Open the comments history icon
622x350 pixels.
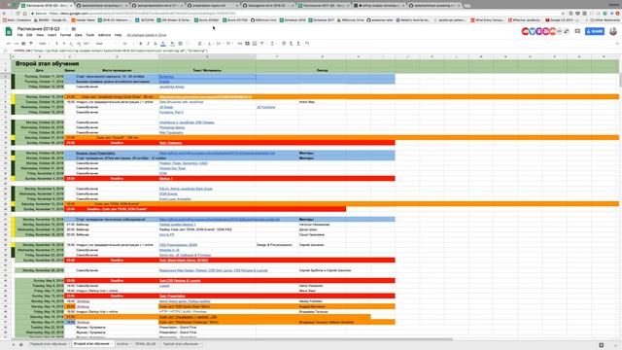pos(577,31)
